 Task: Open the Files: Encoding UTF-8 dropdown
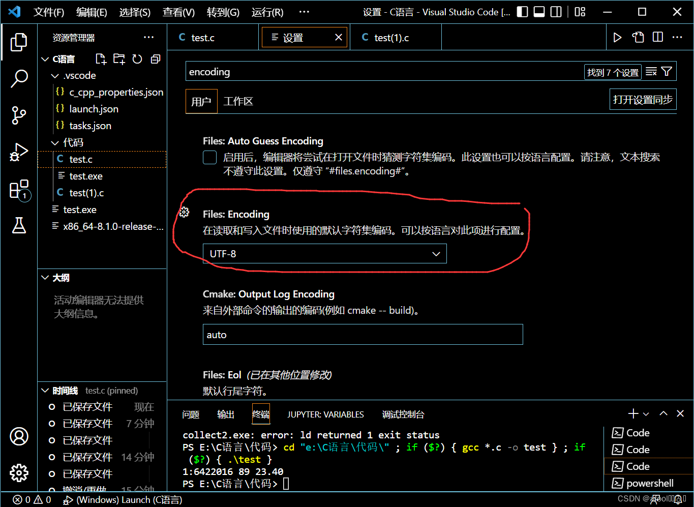coord(324,254)
